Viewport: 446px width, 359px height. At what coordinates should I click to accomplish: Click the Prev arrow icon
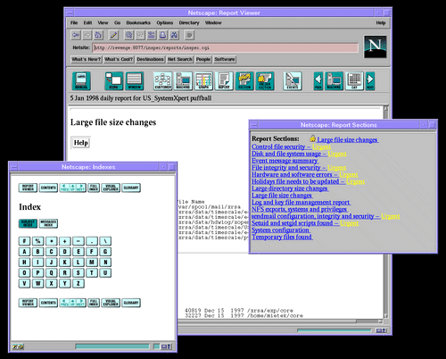(x=318, y=80)
